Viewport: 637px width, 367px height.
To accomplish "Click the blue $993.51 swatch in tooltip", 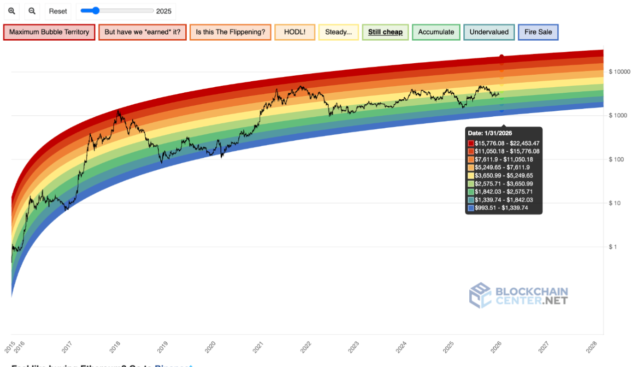I will tap(471, 208).
